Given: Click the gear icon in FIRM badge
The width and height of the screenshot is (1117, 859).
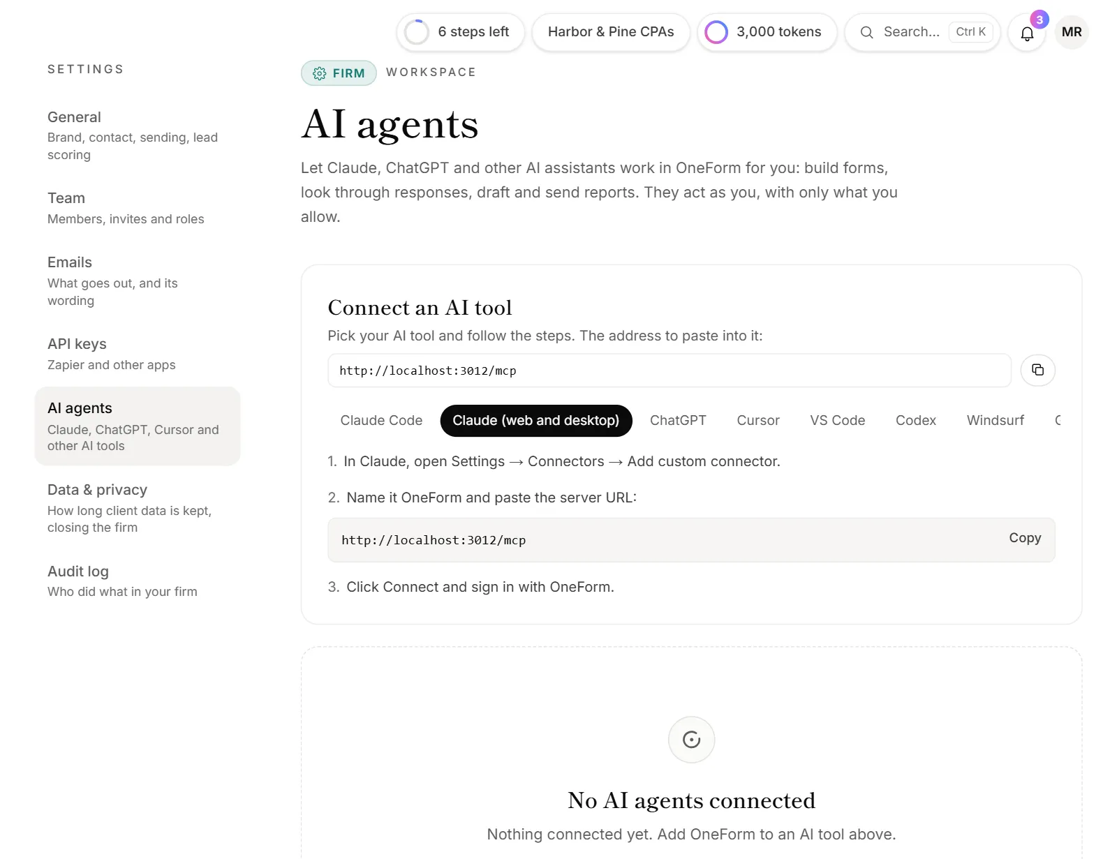Looking at the screenshot, I should tap(320, 73).
